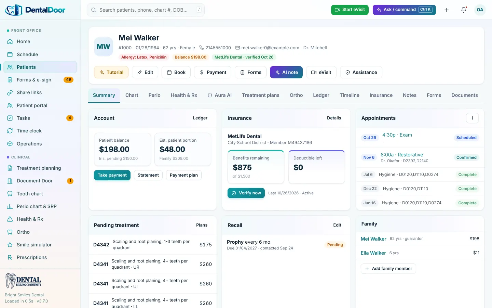Image resolution: width=492 pixels, height=308 pixels.
Task: Start an eVisit from top bar
Action: tap(350, 10)
